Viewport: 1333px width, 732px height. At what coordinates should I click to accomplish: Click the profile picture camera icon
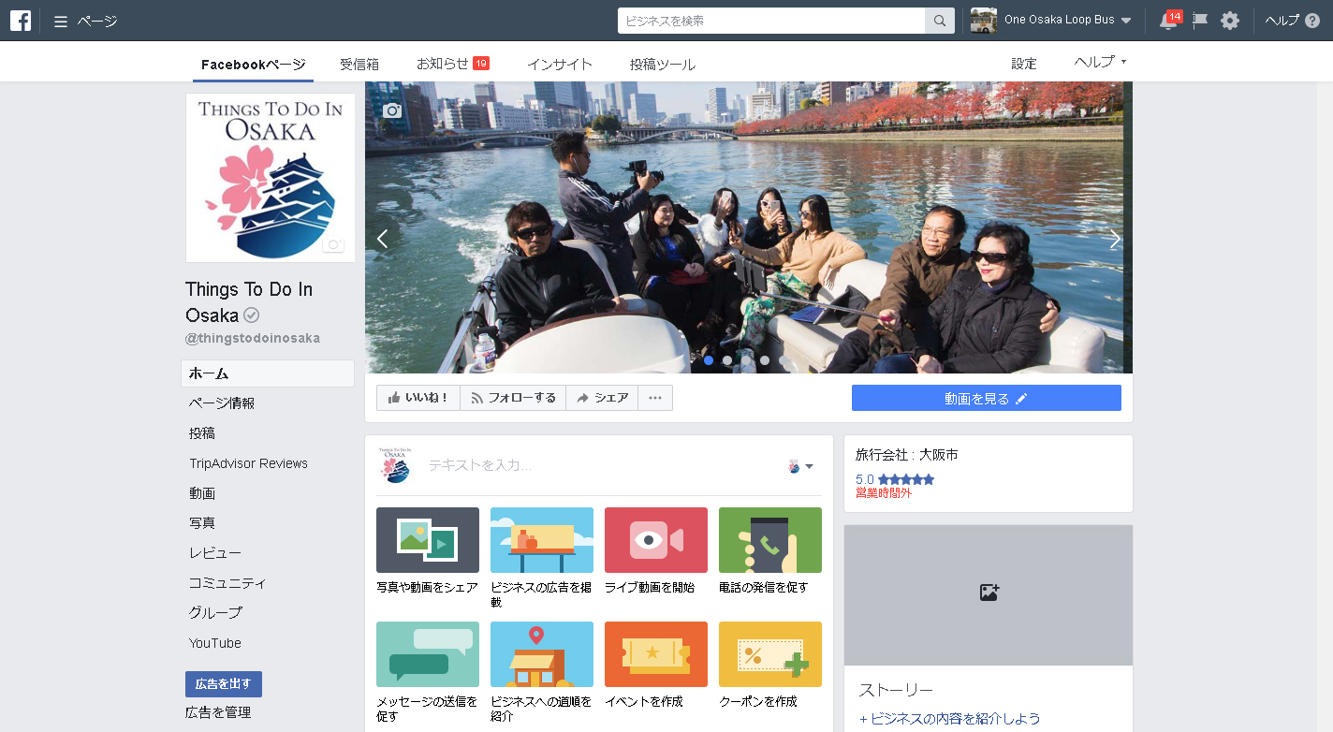(333, 245)
